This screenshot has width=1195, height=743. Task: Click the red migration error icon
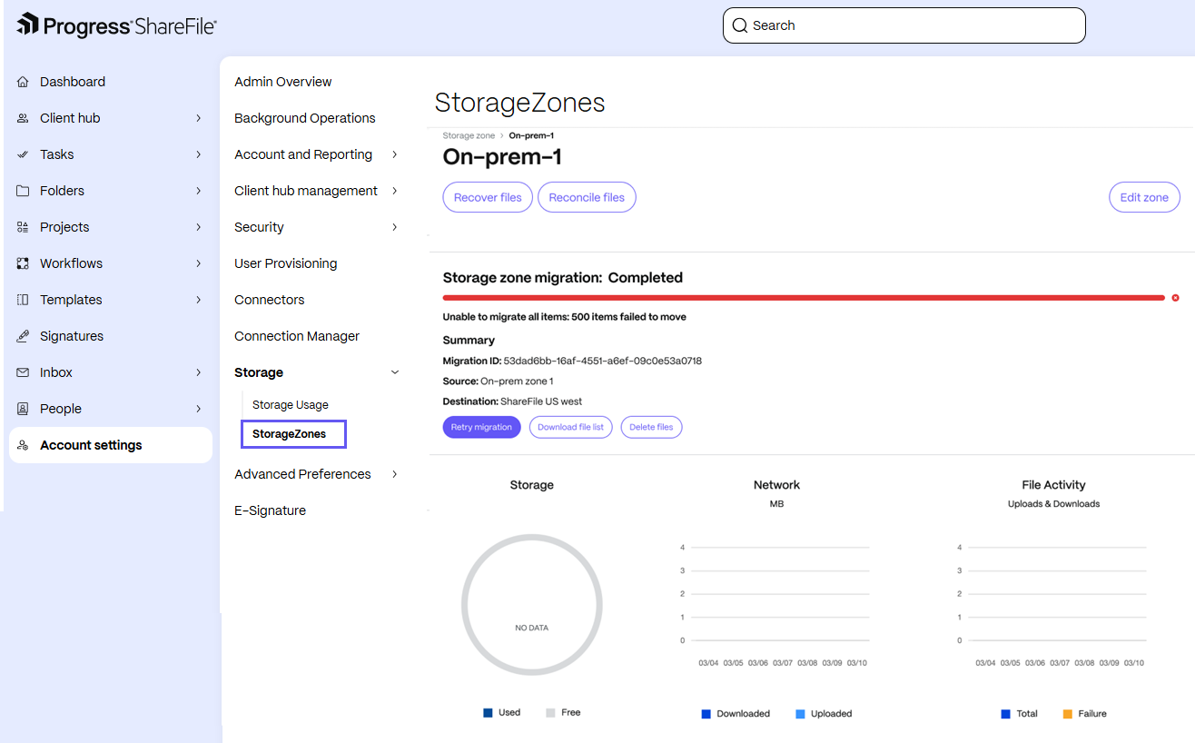click(1176, 298)
